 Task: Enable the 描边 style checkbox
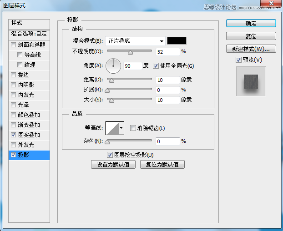pyautogui.click(x=13, y=75)
